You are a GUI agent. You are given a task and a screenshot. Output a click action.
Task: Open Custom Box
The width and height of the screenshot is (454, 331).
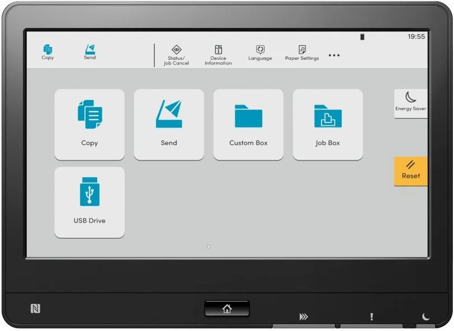point(248,123)
